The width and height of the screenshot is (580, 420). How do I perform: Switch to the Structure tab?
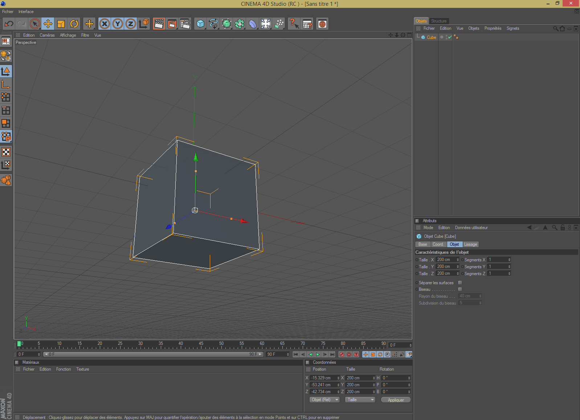coord(439,21)
